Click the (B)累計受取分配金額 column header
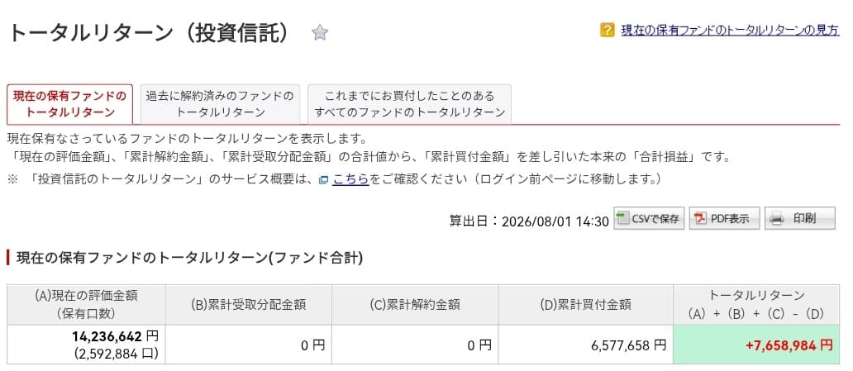 248,305
